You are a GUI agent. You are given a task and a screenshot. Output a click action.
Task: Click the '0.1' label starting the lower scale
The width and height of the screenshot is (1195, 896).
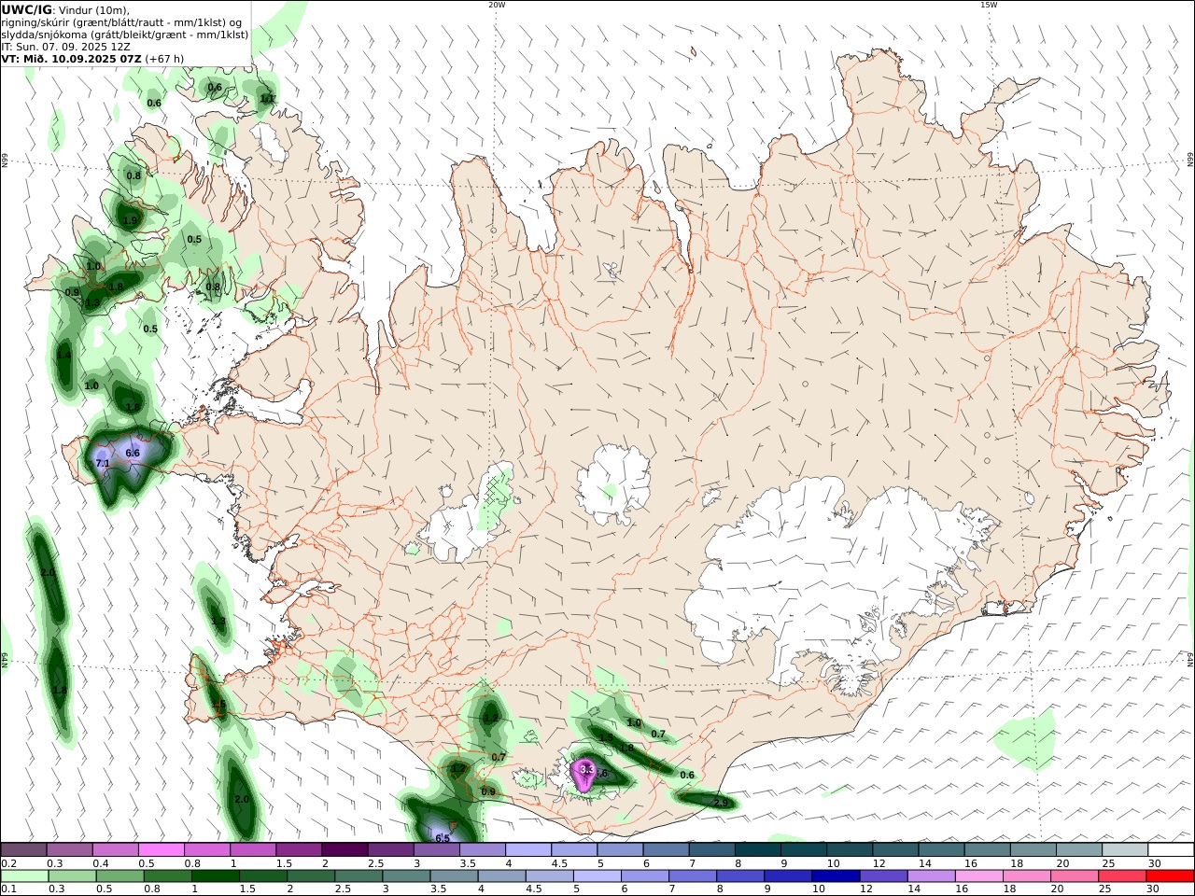[8, 889]
